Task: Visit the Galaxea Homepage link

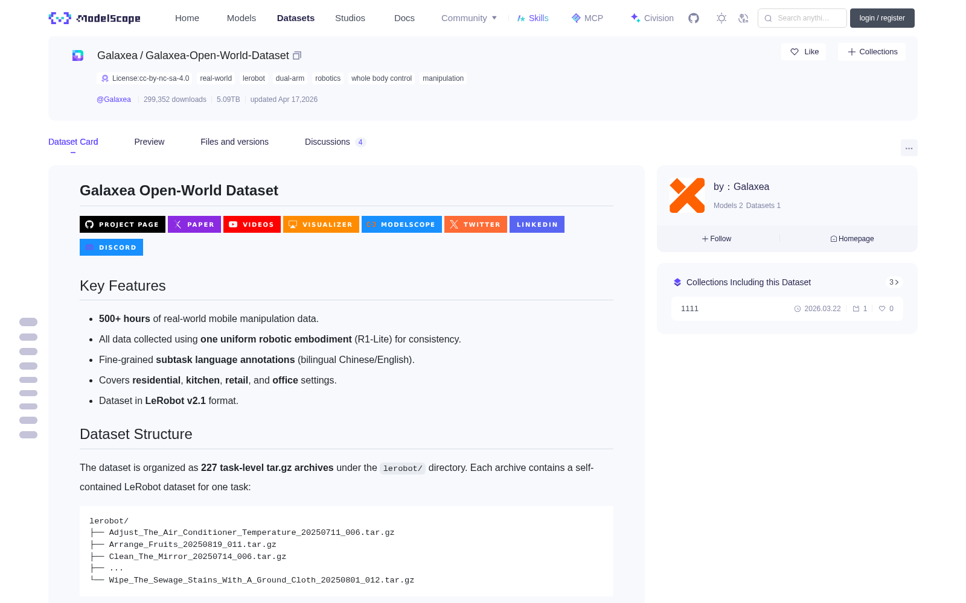Action: point(852,239)
